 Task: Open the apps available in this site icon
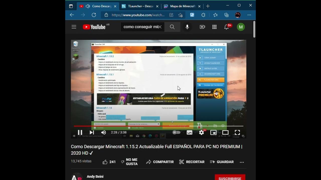pyautogui.click(x=171, y=15)
